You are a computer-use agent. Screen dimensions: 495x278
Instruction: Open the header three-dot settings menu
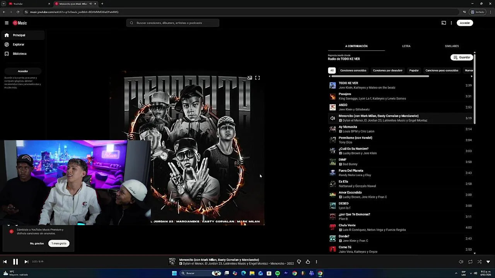coord(451,23)
